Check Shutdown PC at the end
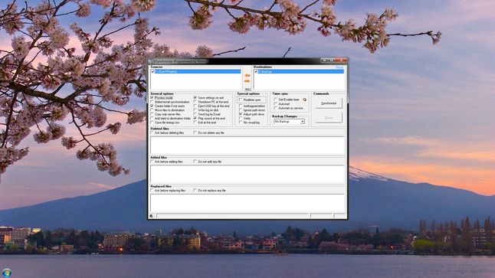This screenshot has width=495, height=278. [195, 102]
